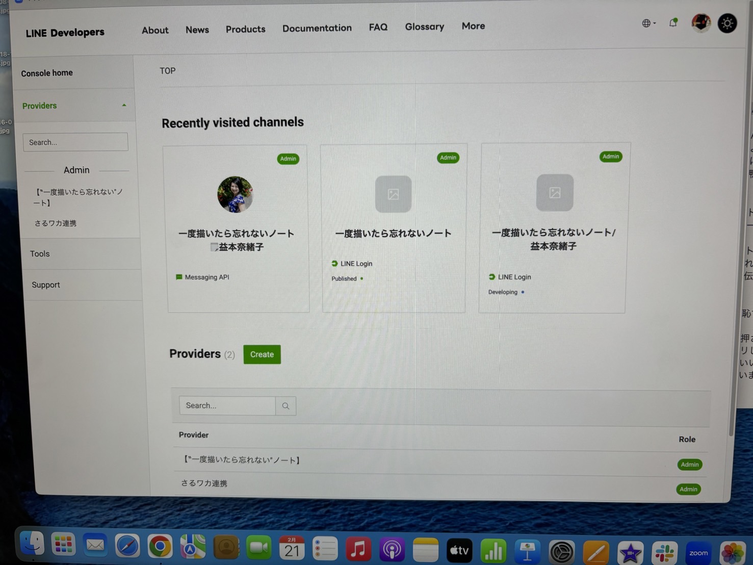Open Keynote from the Dock
Screen dimensions: 753x565
pos(528,552)
